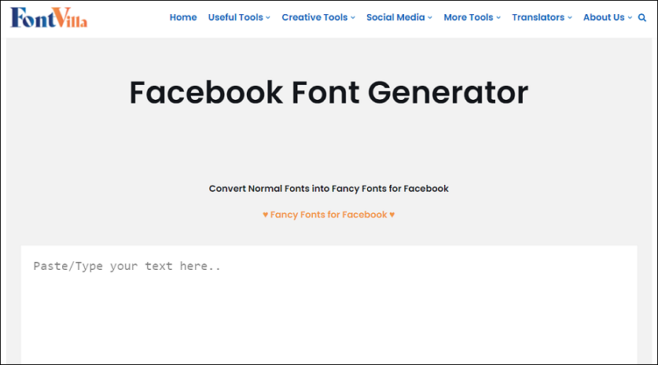Expand the Translators chevron arrow
The image size is (658, 365).
click(570, 17)
